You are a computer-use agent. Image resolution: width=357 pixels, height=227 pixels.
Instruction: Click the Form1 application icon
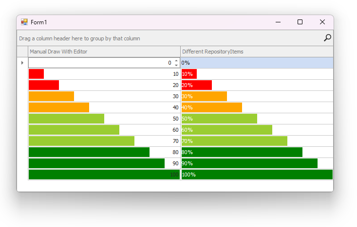(24, 22)
